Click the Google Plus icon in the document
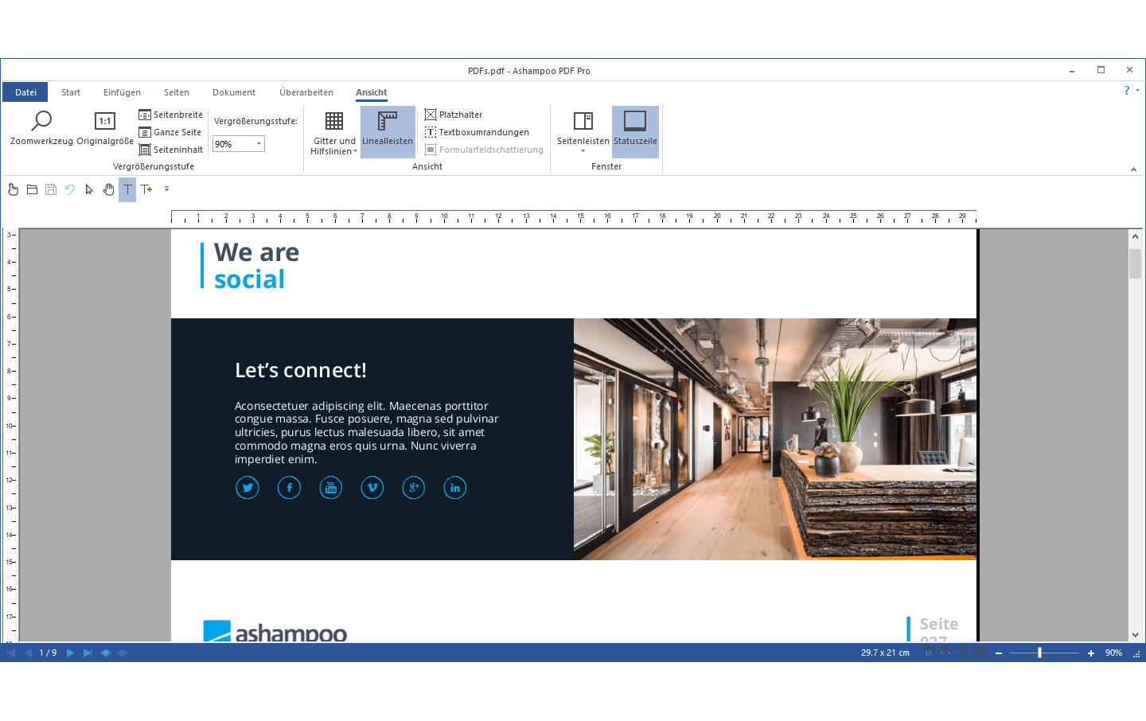Image resolution: width=1146 pixels, height=721 pixels. tap(413, 488)
